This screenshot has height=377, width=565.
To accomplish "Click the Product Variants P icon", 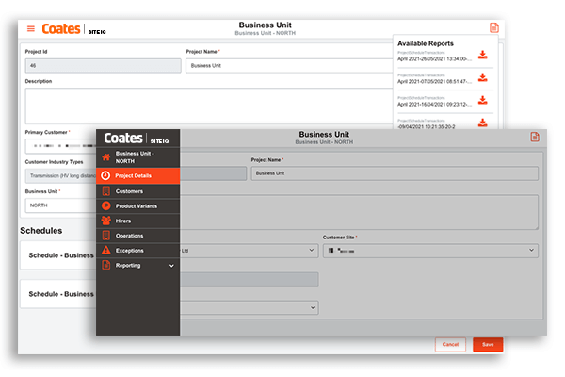I will (x=105, y=206).
